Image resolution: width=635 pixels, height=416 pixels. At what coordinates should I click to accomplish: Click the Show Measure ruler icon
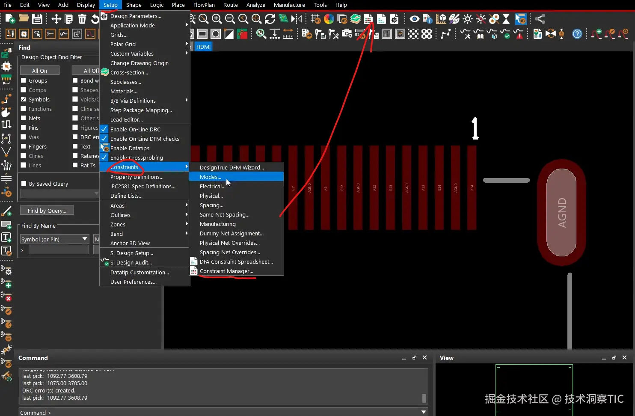click(x=288, y=33)
